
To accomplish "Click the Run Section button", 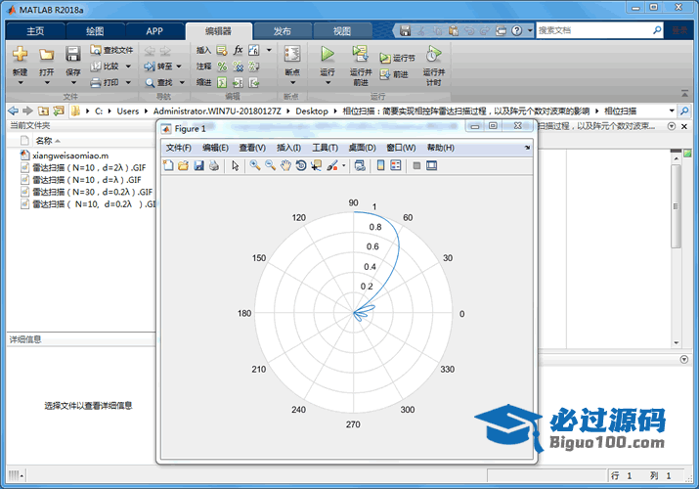I will (398, 58).
